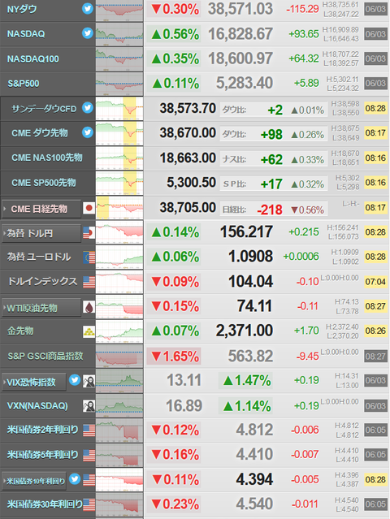Expand the VIX恐怖指数 button

pyautogui.click(x=34, y=383)
